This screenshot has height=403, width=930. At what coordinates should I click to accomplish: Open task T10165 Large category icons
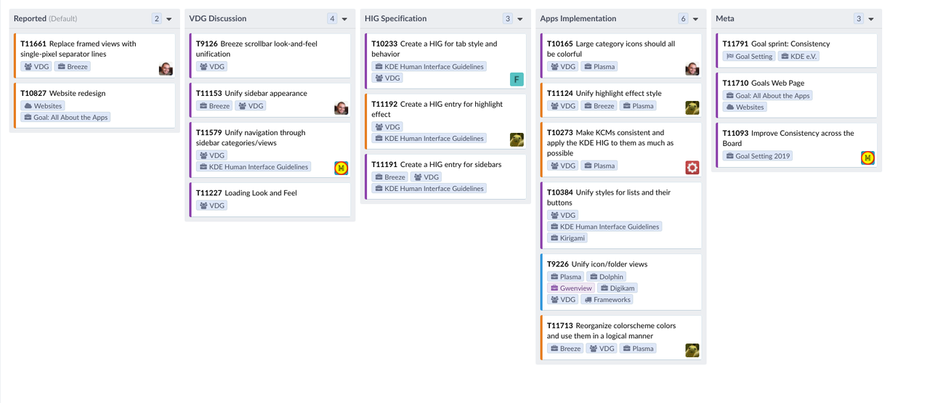point(611,49)
